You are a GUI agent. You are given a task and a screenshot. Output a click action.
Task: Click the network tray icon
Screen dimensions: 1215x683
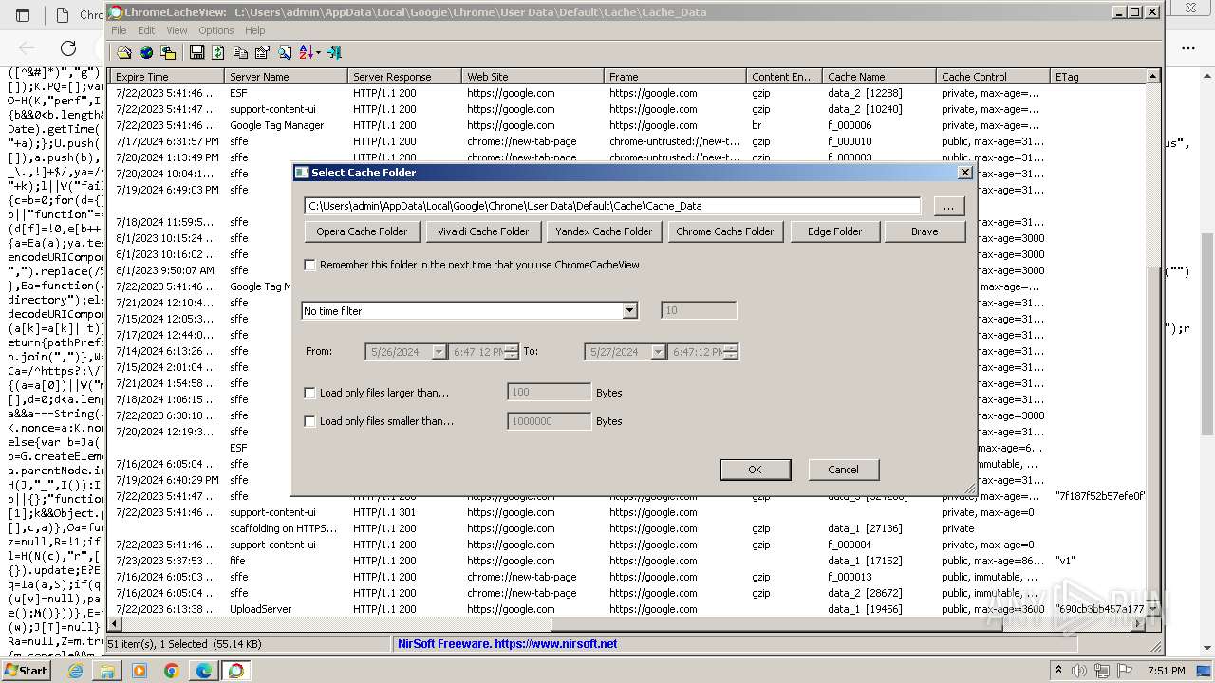point(1101,671)
